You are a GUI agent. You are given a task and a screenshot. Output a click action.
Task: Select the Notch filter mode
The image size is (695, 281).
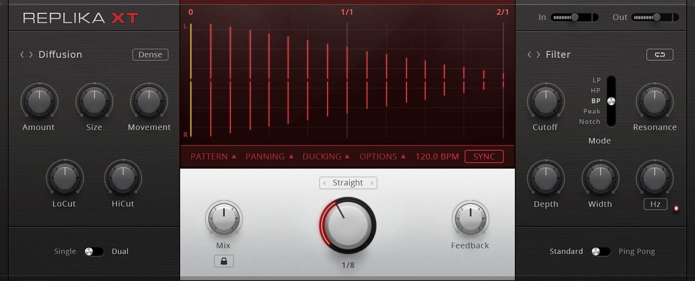[x=589, y=122]
